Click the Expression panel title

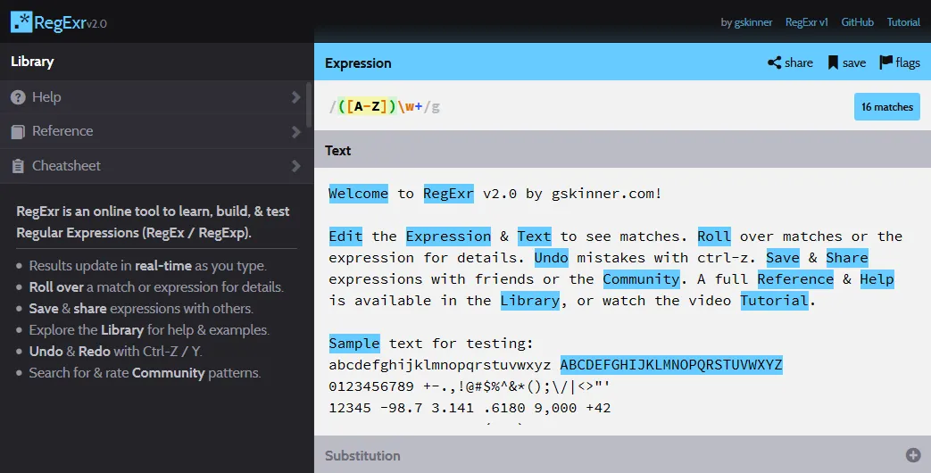[x=358, y=63]
